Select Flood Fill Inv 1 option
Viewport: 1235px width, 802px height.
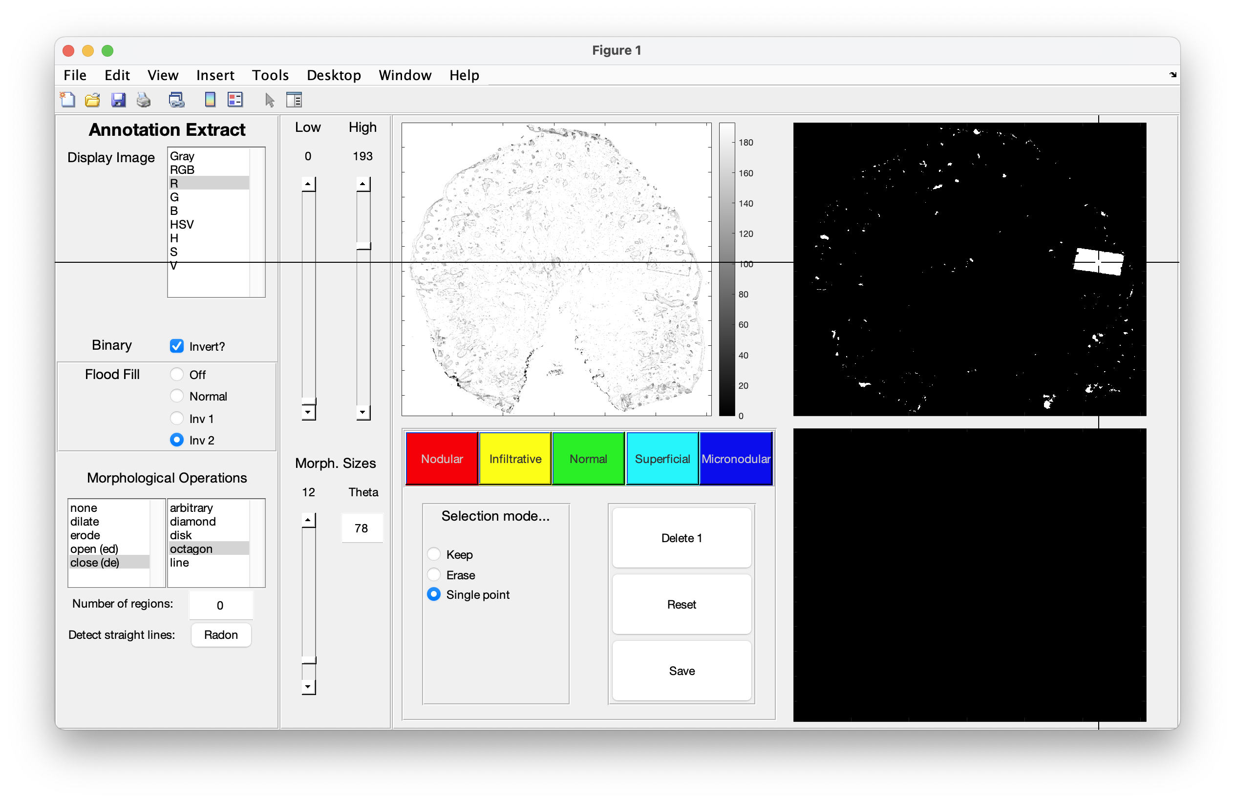[x=176, y=418]
